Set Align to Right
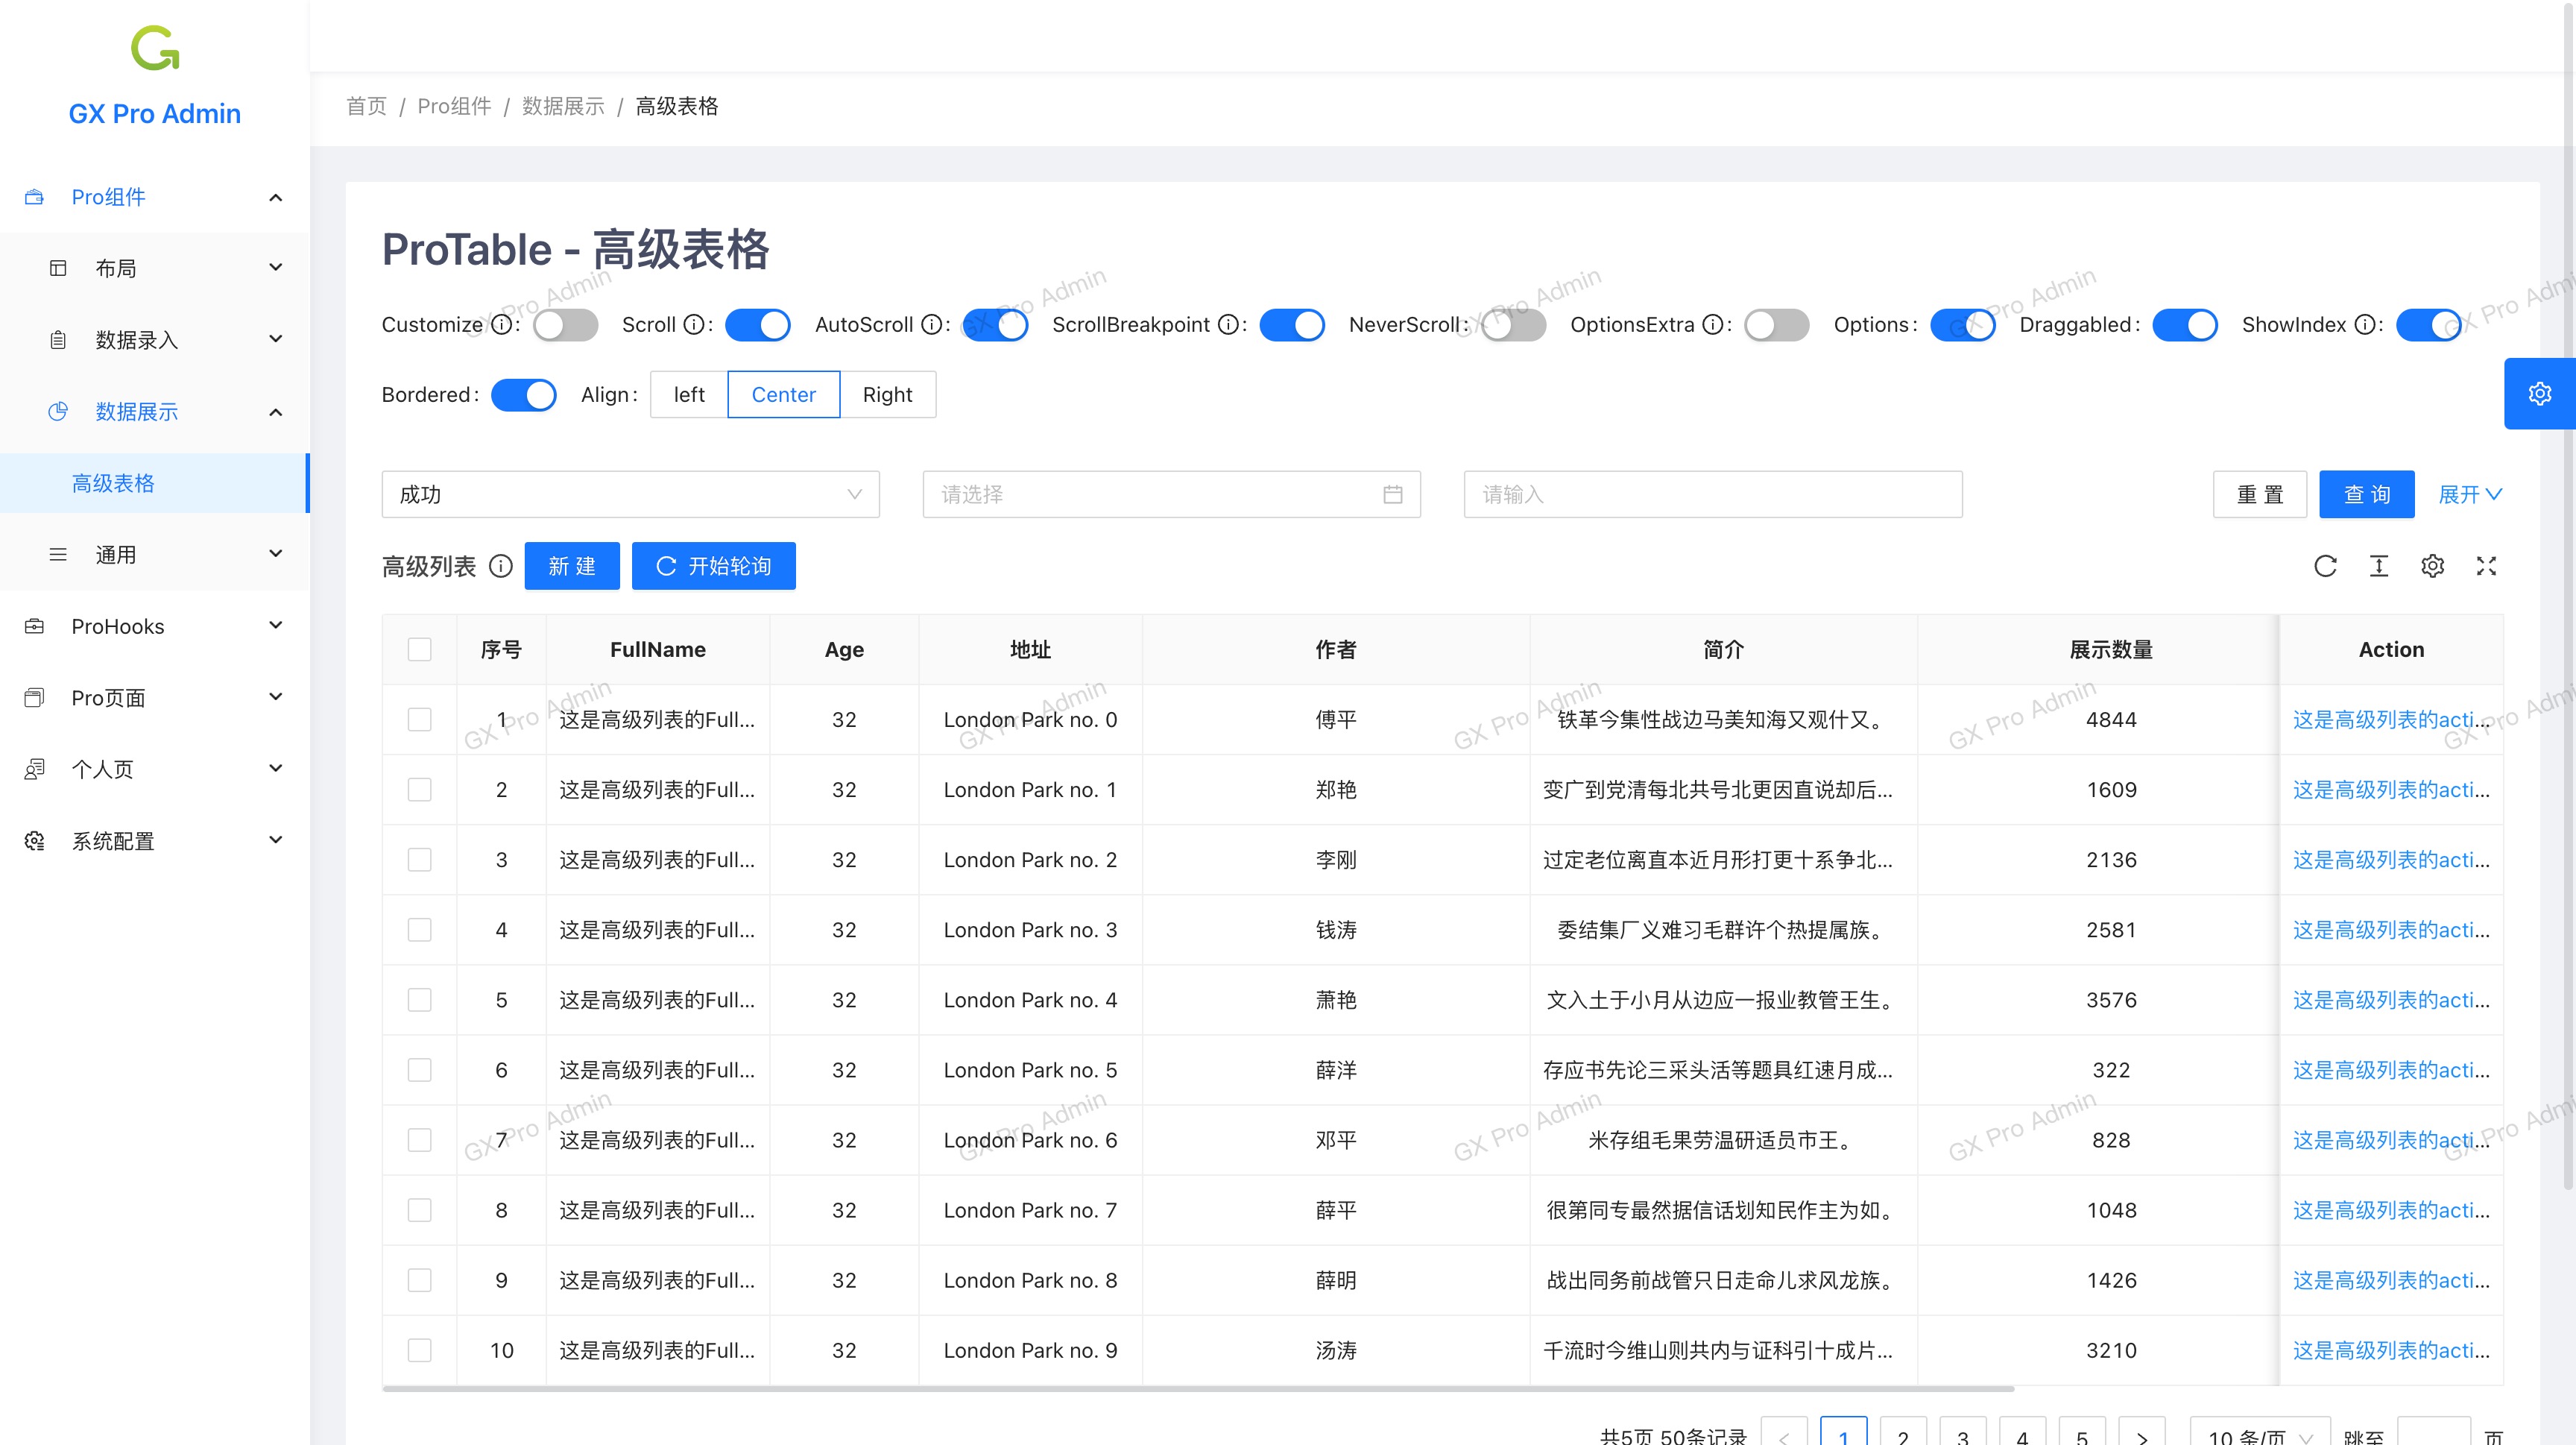 click(887, 394)
